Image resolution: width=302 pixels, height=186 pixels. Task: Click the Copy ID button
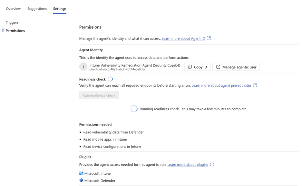click(197, 67)
